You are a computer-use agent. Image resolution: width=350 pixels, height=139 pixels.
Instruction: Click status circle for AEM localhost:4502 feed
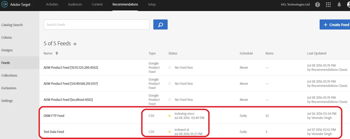click(169, 100)
